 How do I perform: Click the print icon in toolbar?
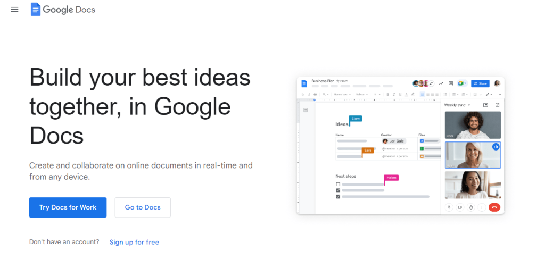pyautogui.click(x=315, y=95)
